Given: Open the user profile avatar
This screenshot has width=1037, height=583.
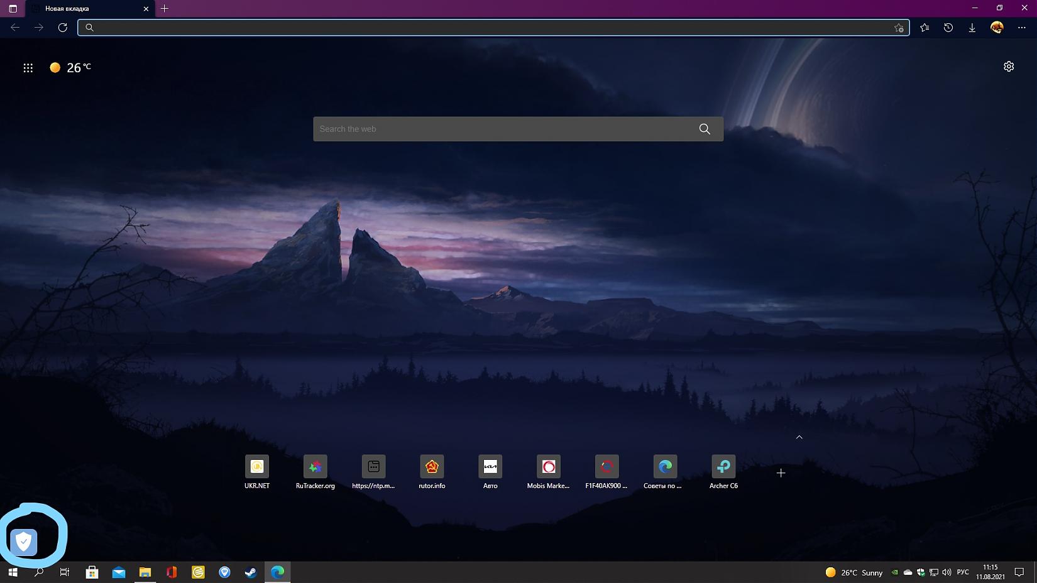Looking at the screenshot, I should point(997,28).
